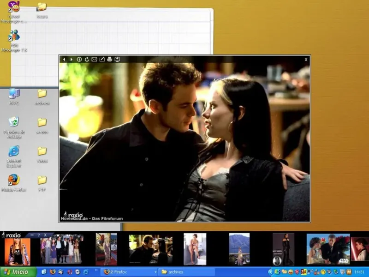Advance to next photo with right arrow
Screen dimensions: 369x277
(71, 60)
